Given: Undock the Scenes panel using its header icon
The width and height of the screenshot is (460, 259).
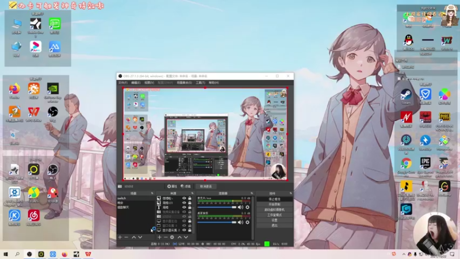Looking at the screenshot, I should (152, 193).
